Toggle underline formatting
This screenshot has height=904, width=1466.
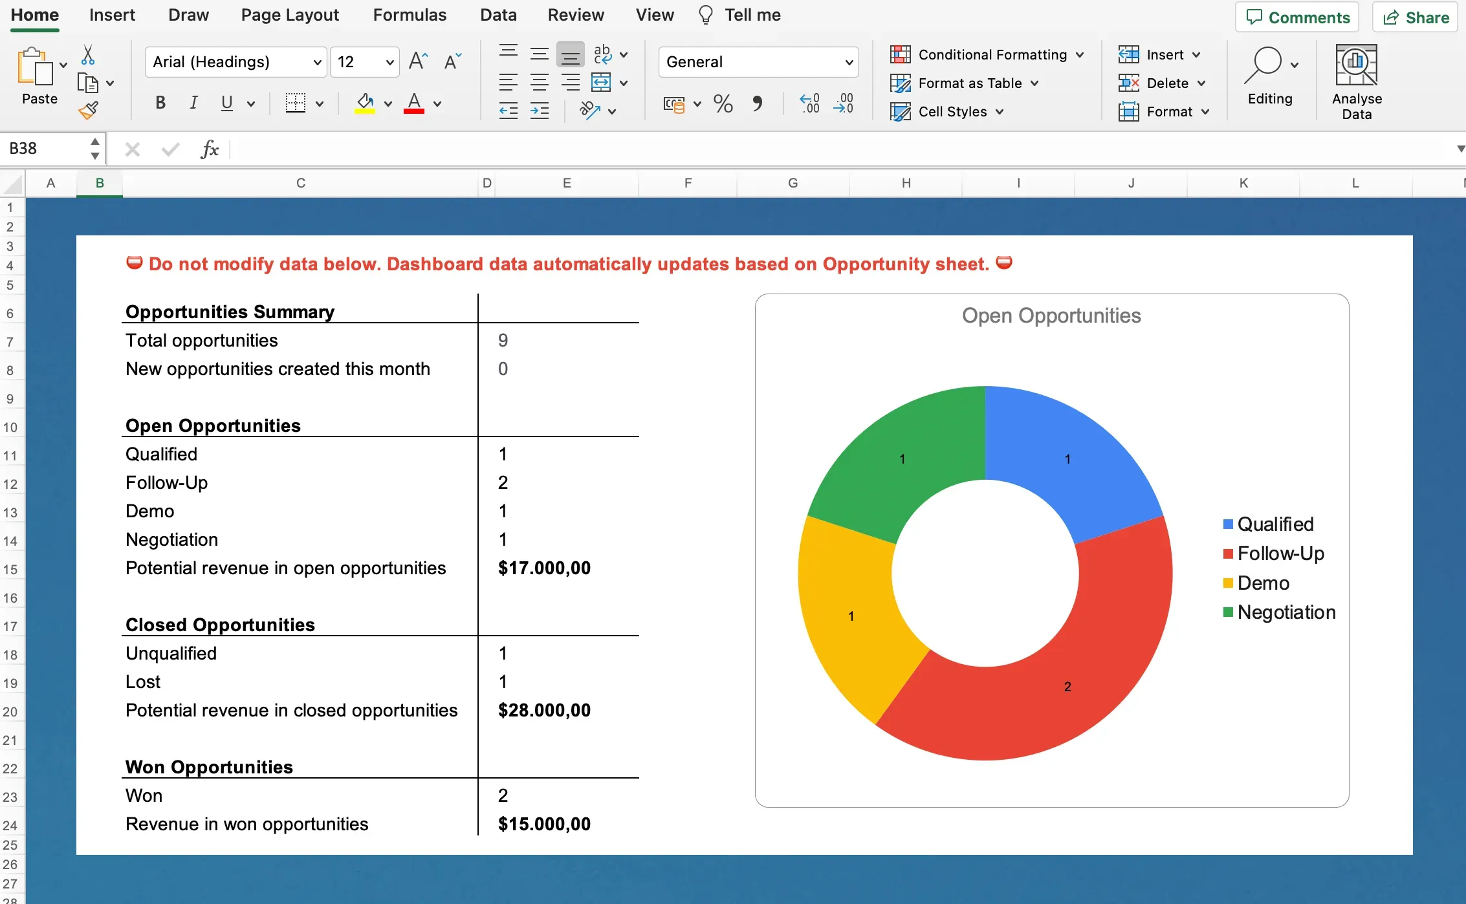pyautogui.click(x=226, y=102)
